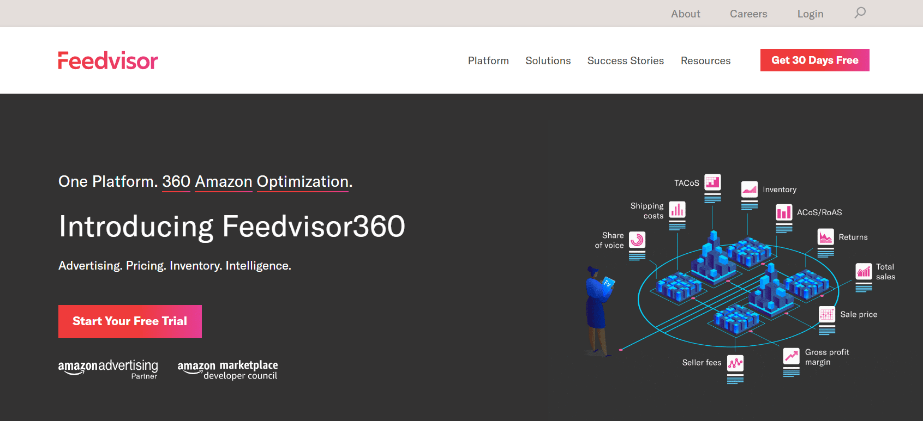Open the Careers link
Image resolution: width=923 pixels, height=421 pixels.
(x=748, y=14)
